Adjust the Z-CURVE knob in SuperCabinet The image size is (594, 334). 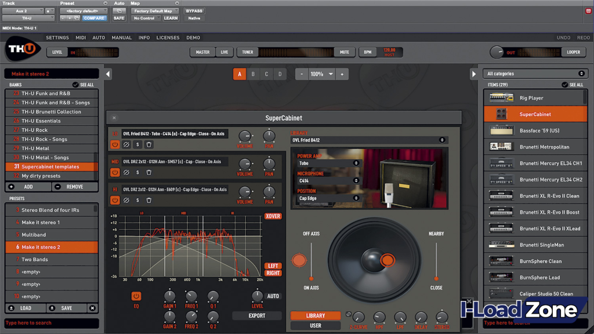358,317
